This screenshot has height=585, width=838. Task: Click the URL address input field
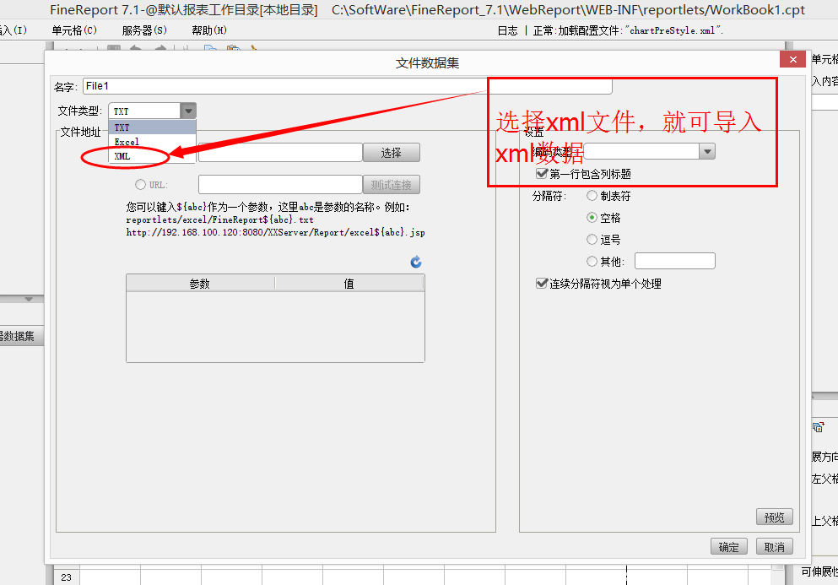pyautogui.click(x=280, y=185)
